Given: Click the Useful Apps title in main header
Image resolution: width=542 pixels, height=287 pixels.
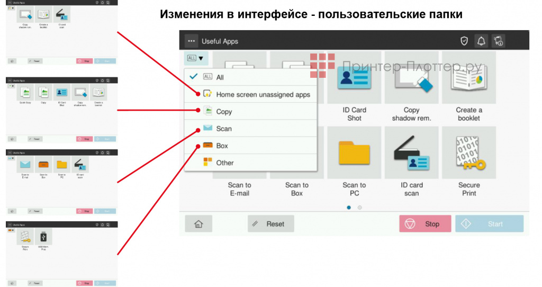Looking at the screenshot, I should (220, 41).
